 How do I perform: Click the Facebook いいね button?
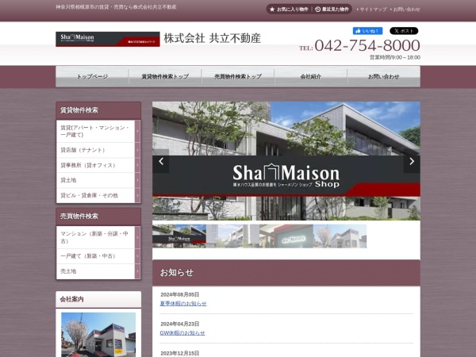point(367,31)
